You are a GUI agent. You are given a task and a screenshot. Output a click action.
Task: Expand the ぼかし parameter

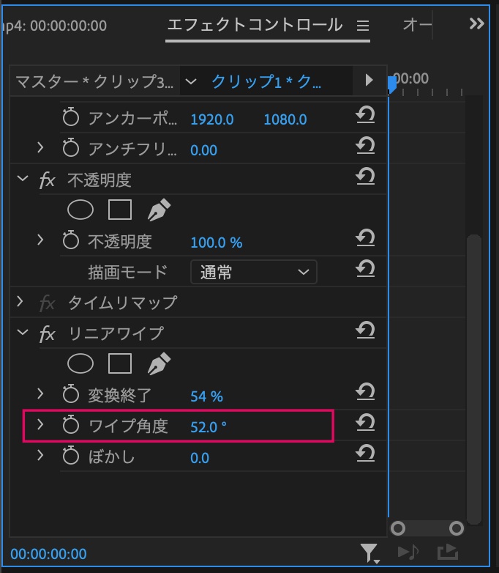[40, 455]
